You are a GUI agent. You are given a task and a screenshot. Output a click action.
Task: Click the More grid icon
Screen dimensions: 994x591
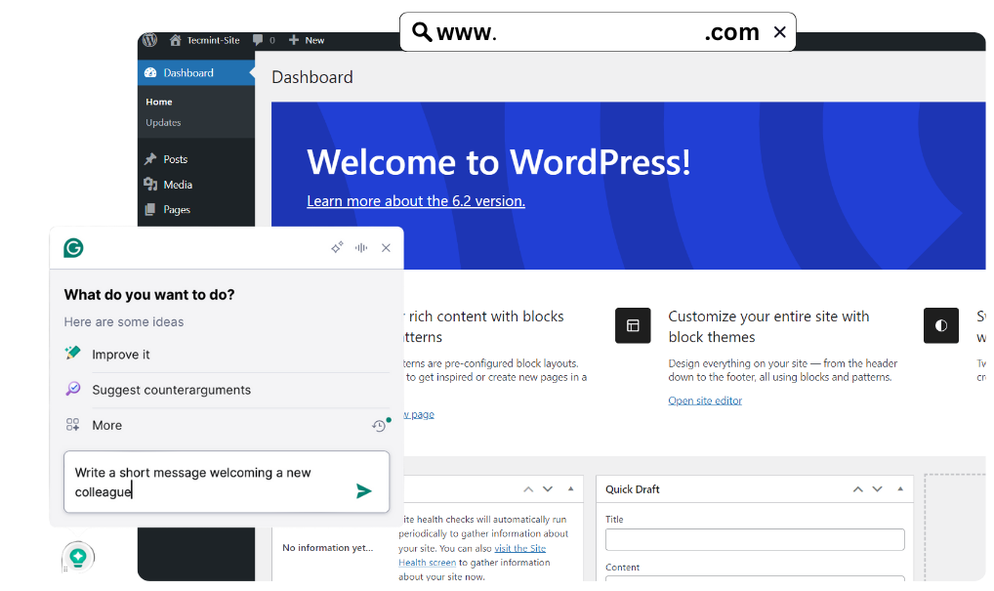click(73, 424)
